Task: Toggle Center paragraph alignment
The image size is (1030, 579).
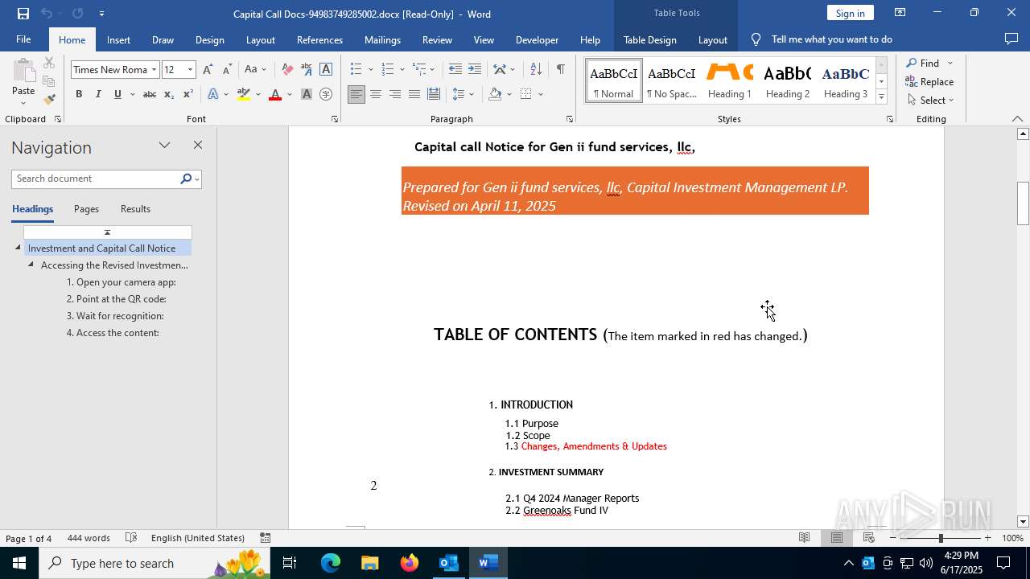Action: tap(376, 94)
